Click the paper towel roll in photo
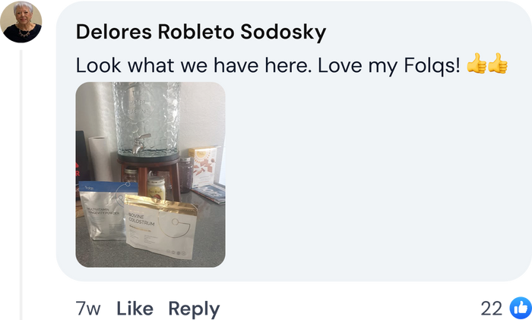 tap(100, 158)
